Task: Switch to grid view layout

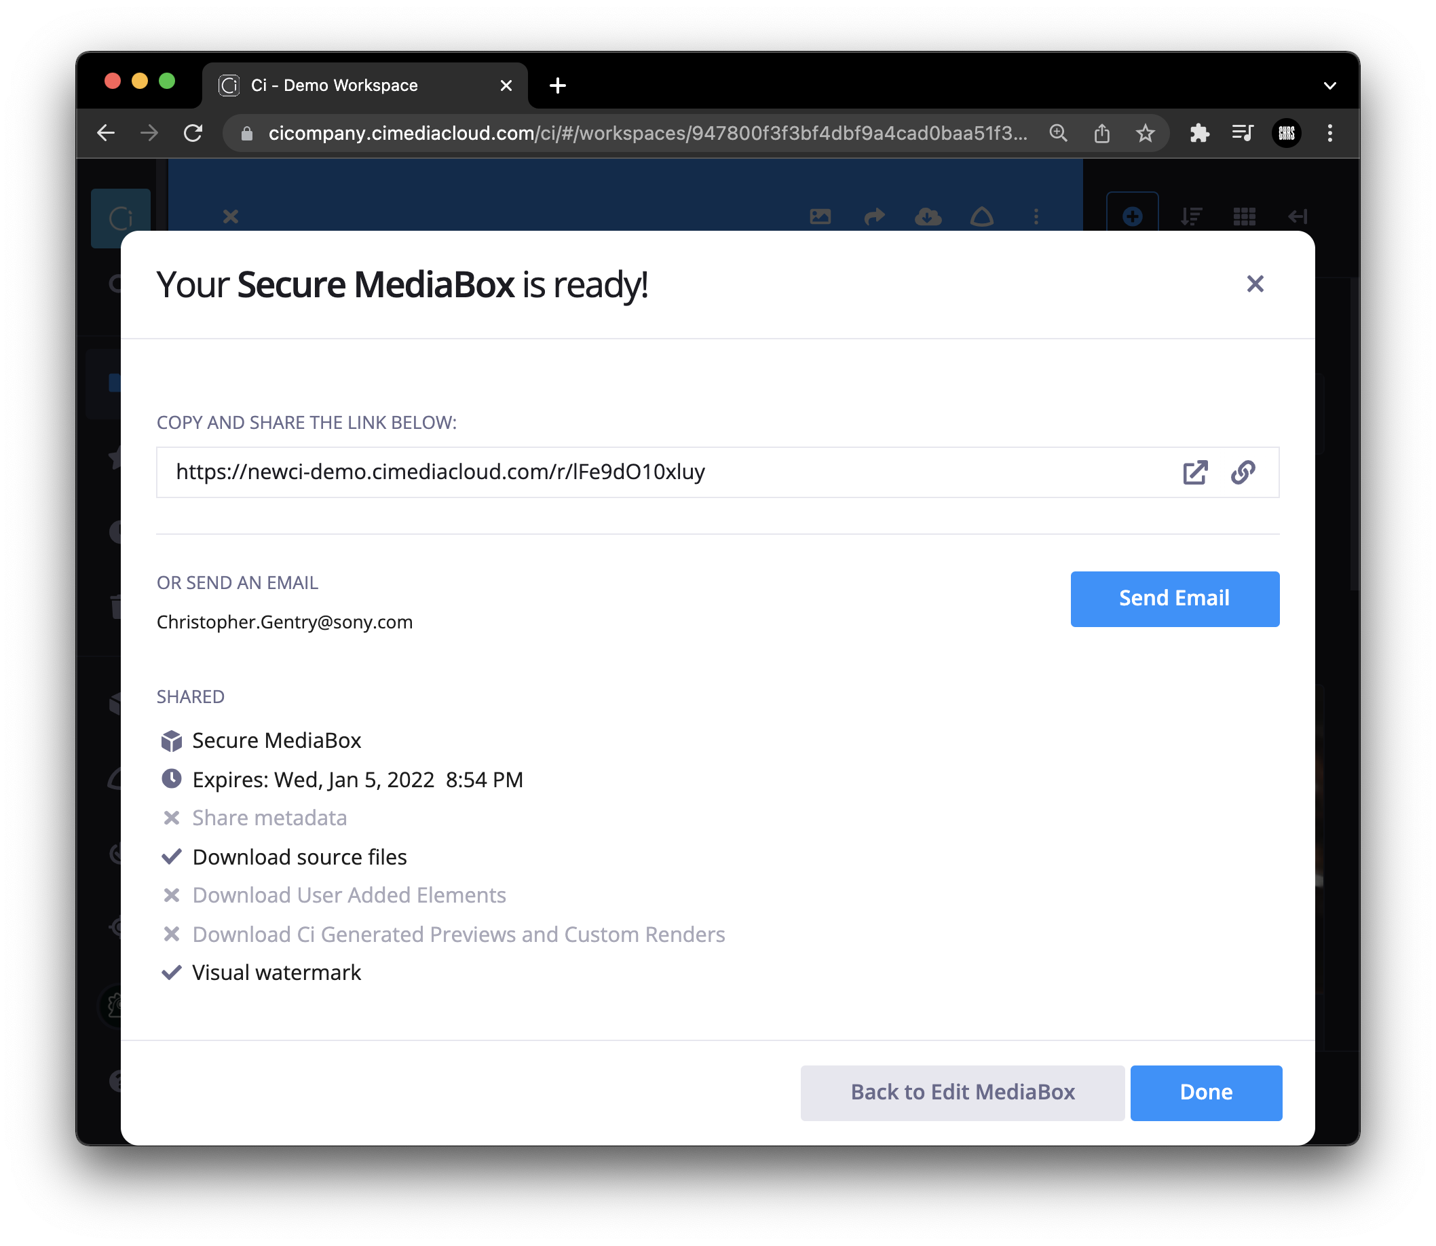Action: pos(1244,216)
